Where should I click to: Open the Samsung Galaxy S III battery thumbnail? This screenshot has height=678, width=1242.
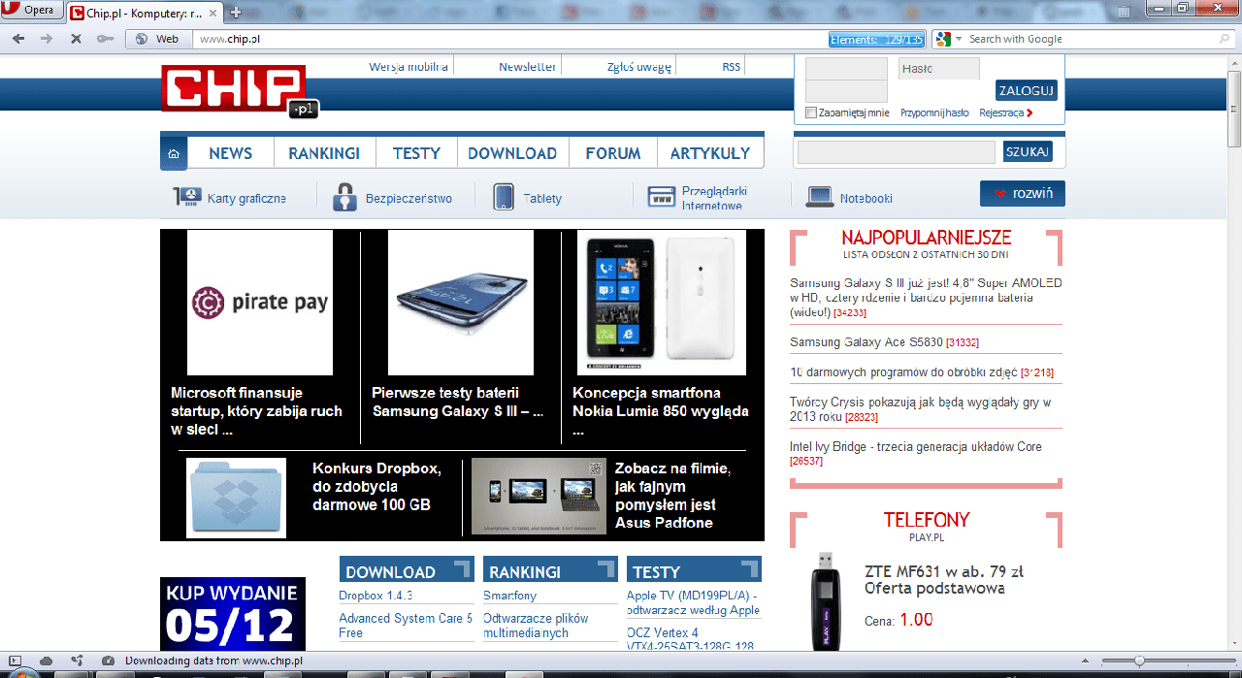[x=461, y=303]
